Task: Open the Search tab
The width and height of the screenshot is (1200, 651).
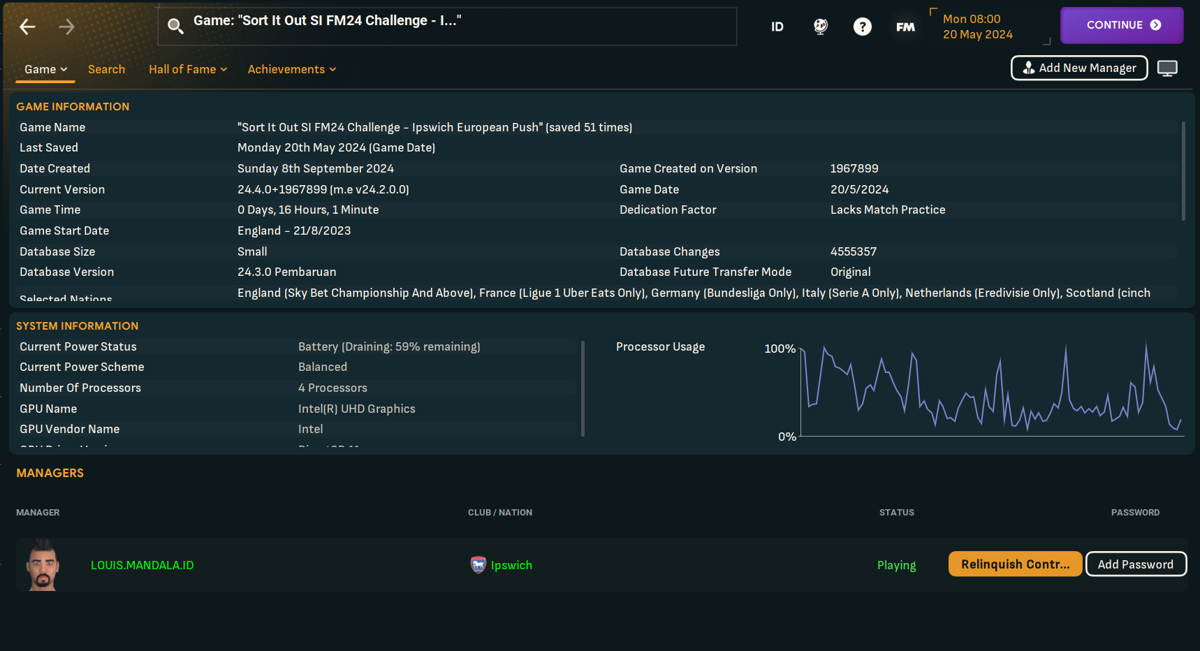Action: pyautogui.click(x=106, y=69)
